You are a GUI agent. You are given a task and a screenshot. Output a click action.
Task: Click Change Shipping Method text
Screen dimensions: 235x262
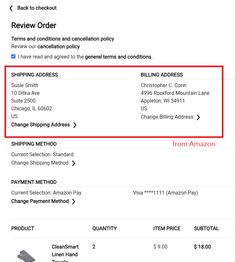40,163
